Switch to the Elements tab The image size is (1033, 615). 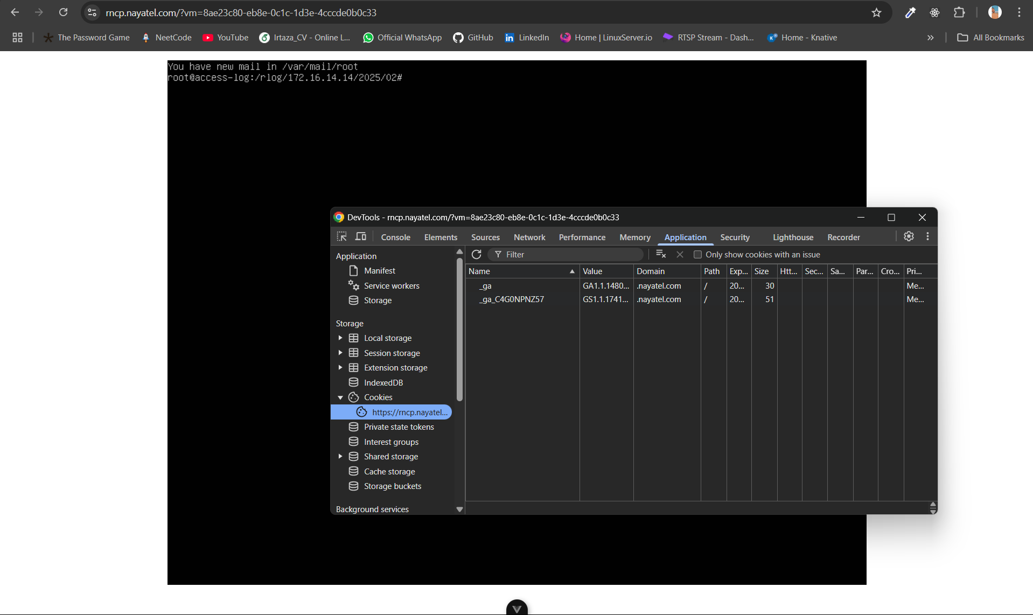pos(441,237)
